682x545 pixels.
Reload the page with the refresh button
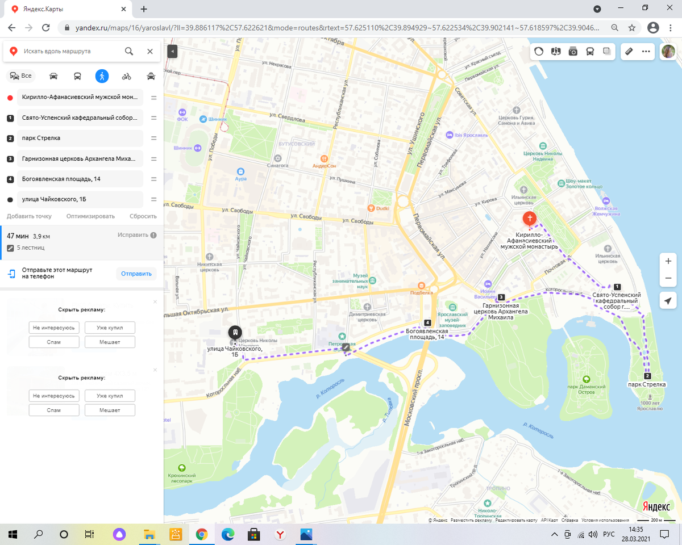(47, 27)
